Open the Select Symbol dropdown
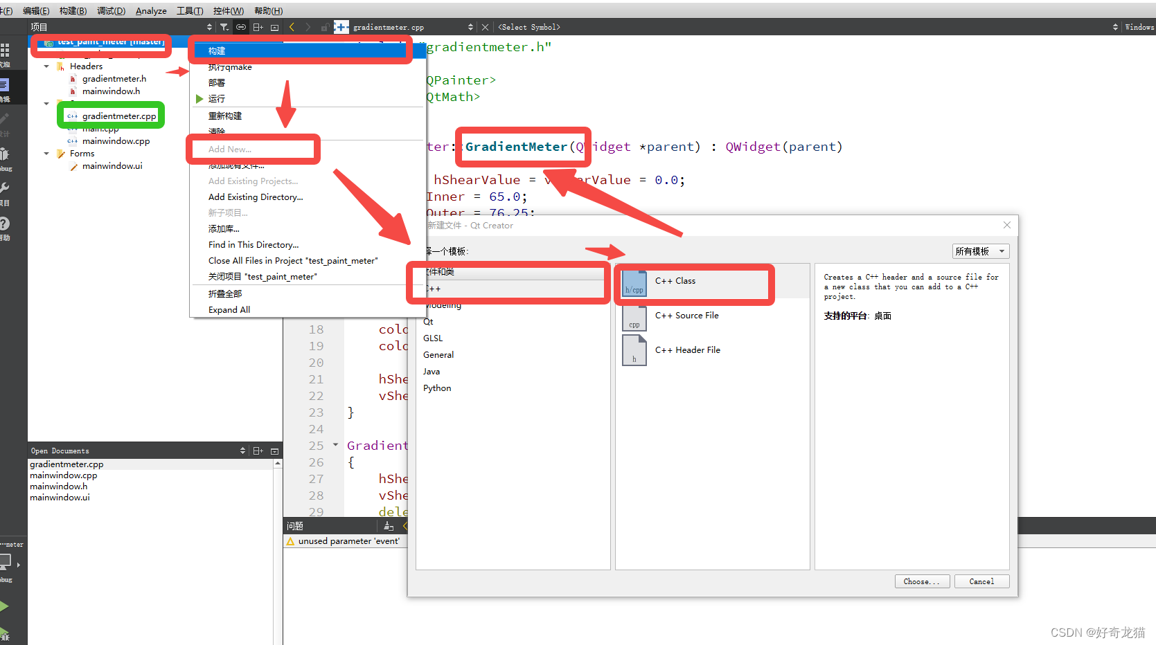Image resolution: width=1156 pixels, height=645 pixels. (1115, 27)
